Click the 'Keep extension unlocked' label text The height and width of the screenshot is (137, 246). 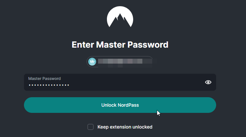click(125, 127)
